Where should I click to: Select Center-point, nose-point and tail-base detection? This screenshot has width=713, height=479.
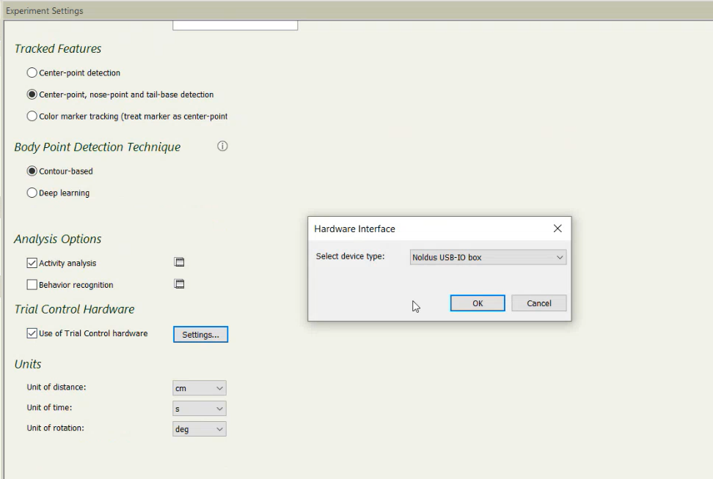pos(32,94)
